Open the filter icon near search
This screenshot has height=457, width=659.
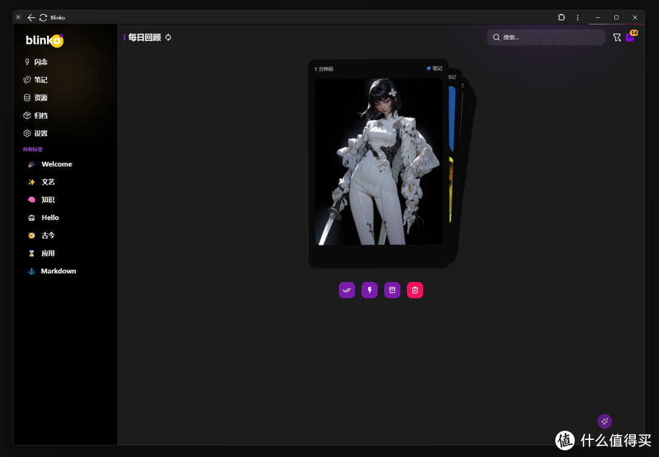[616, 38]
